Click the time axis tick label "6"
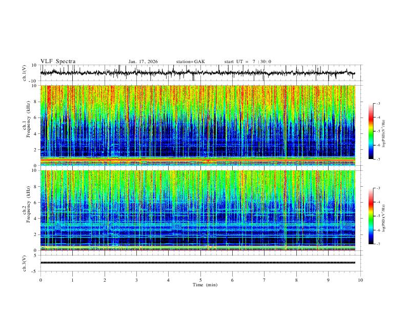The height and width of the screenshot is (314, 406). coord(233,280)
